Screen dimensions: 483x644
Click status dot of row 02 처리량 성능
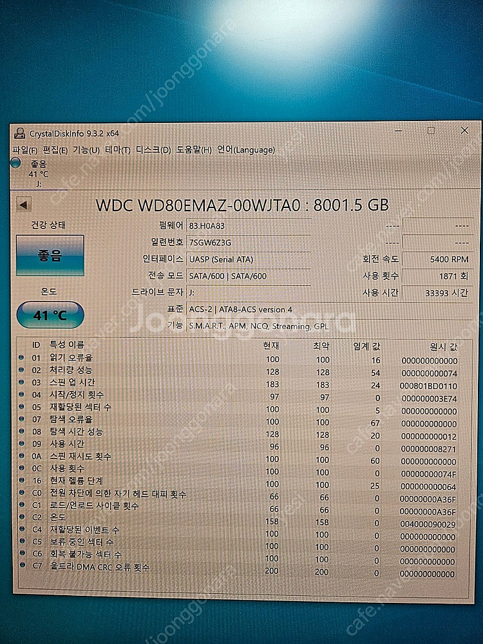click(x=21, y=370)
